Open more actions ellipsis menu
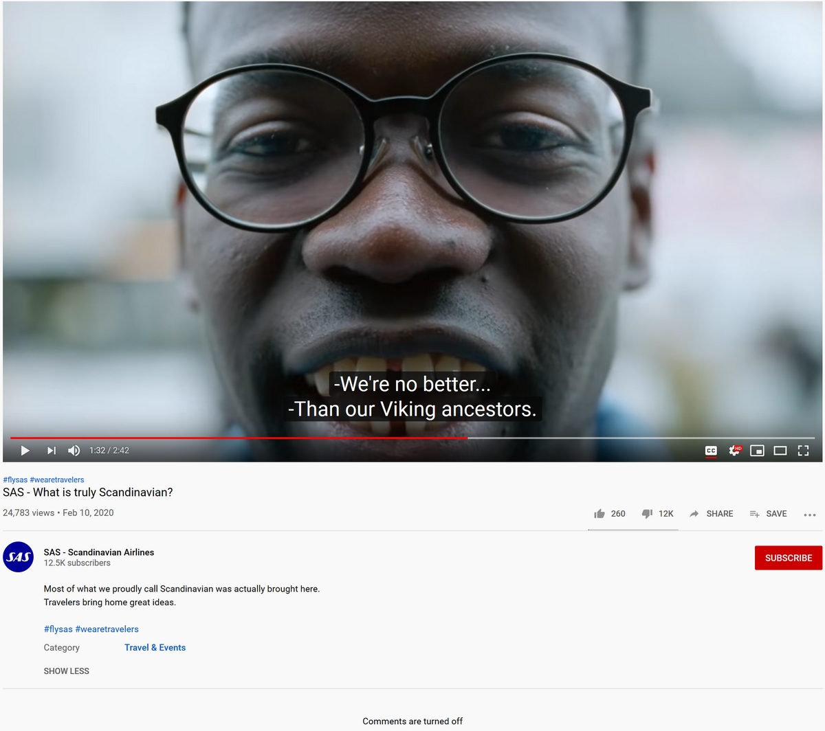Viewport: 825px width, 731px height. tap(810, 515)
